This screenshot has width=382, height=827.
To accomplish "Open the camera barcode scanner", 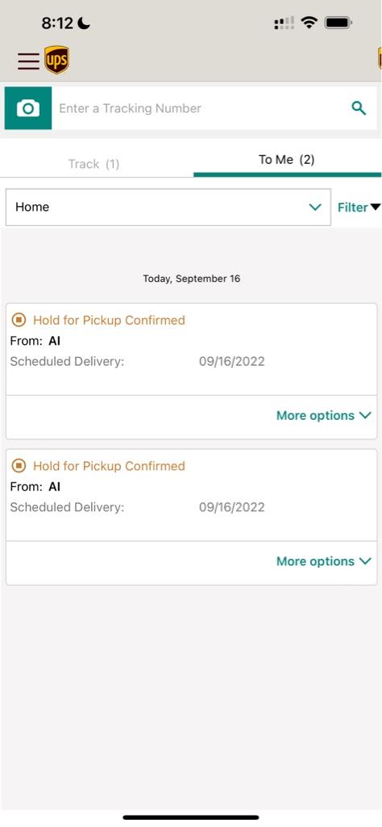I will point(28,108).
